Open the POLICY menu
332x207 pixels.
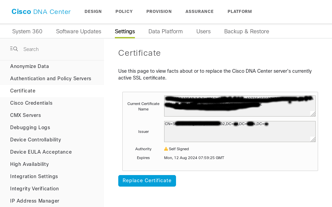(x=124, y=11)
